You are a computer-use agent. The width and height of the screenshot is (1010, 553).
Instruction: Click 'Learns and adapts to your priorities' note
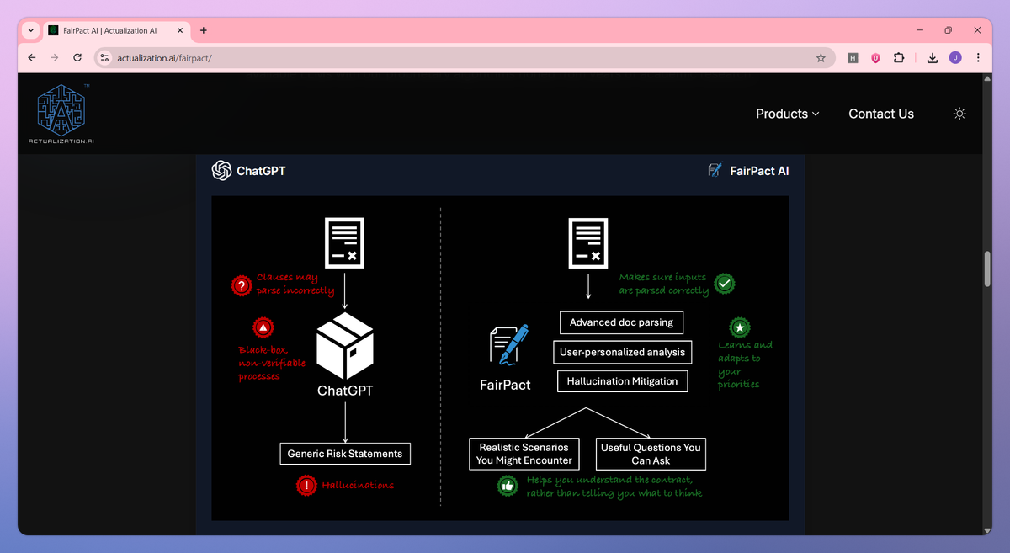(x=745, y=364)
